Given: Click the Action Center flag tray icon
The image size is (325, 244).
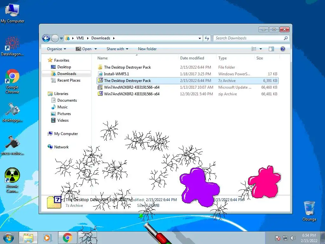Looking at the screenshot, I should 278,238.
